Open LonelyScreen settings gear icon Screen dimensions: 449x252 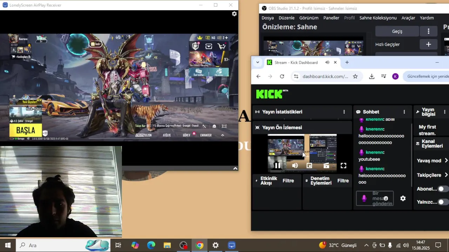coord(234,14)
